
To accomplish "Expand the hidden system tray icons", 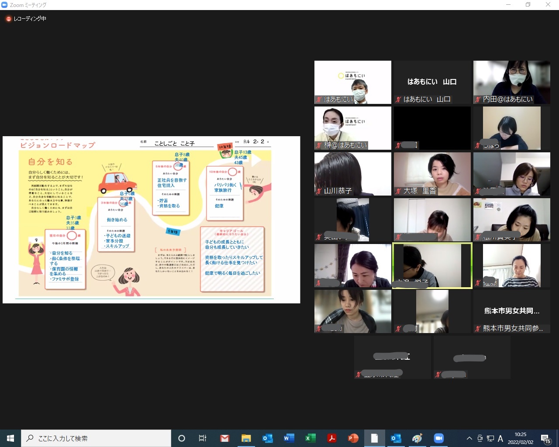I will coord(469,438).
